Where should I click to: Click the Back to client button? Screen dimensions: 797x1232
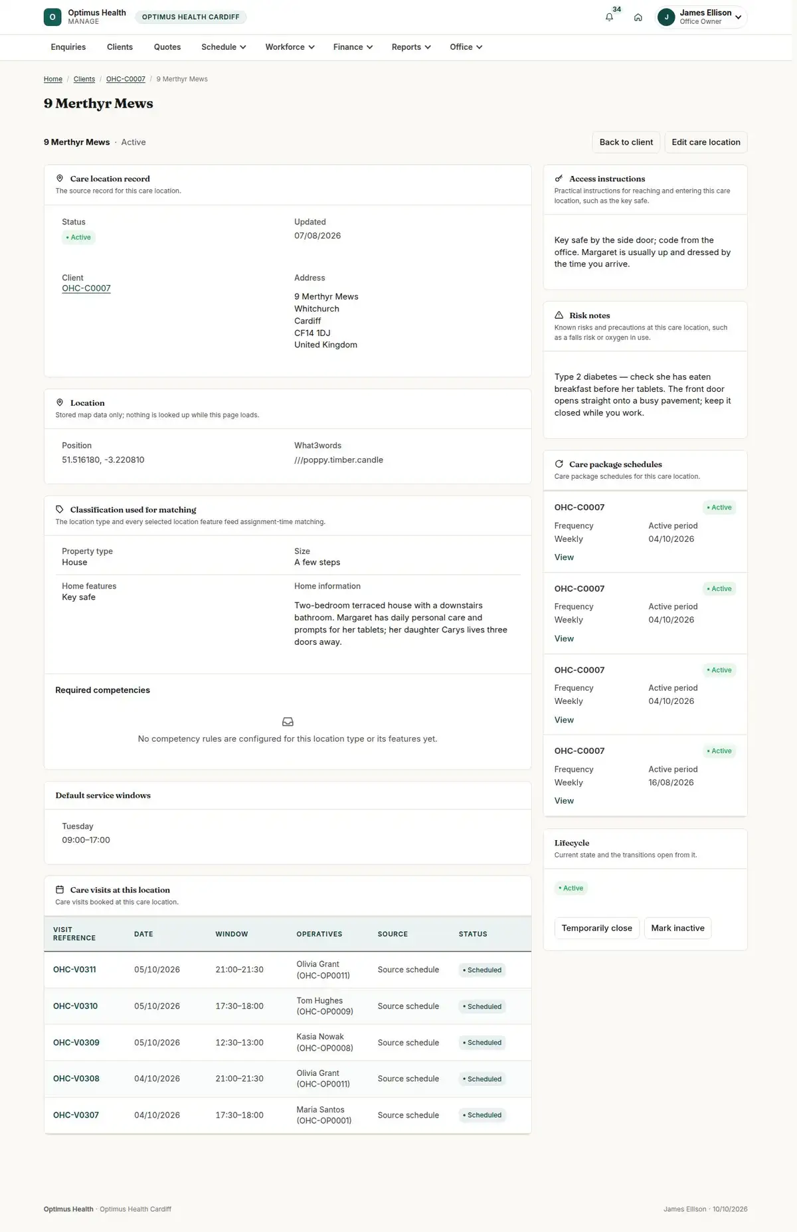[626, 142]
